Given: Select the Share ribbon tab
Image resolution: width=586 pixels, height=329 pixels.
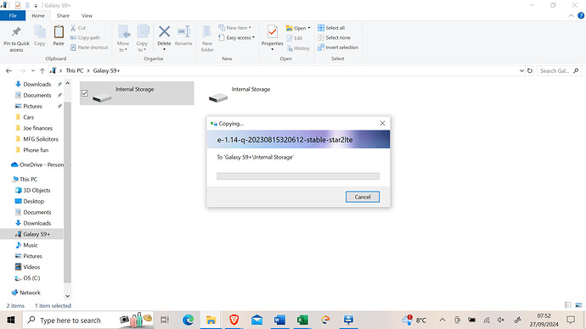Looking at the screenshot, I should coord(63,15).
